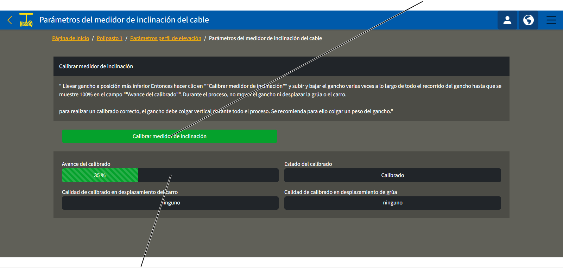Click the grúa calibration quality field
Viewport: 563px width, 268px height.
point(393,203)
